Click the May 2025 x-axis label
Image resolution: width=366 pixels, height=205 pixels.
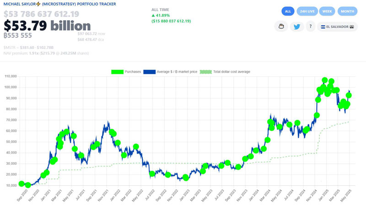pos(346,195)
